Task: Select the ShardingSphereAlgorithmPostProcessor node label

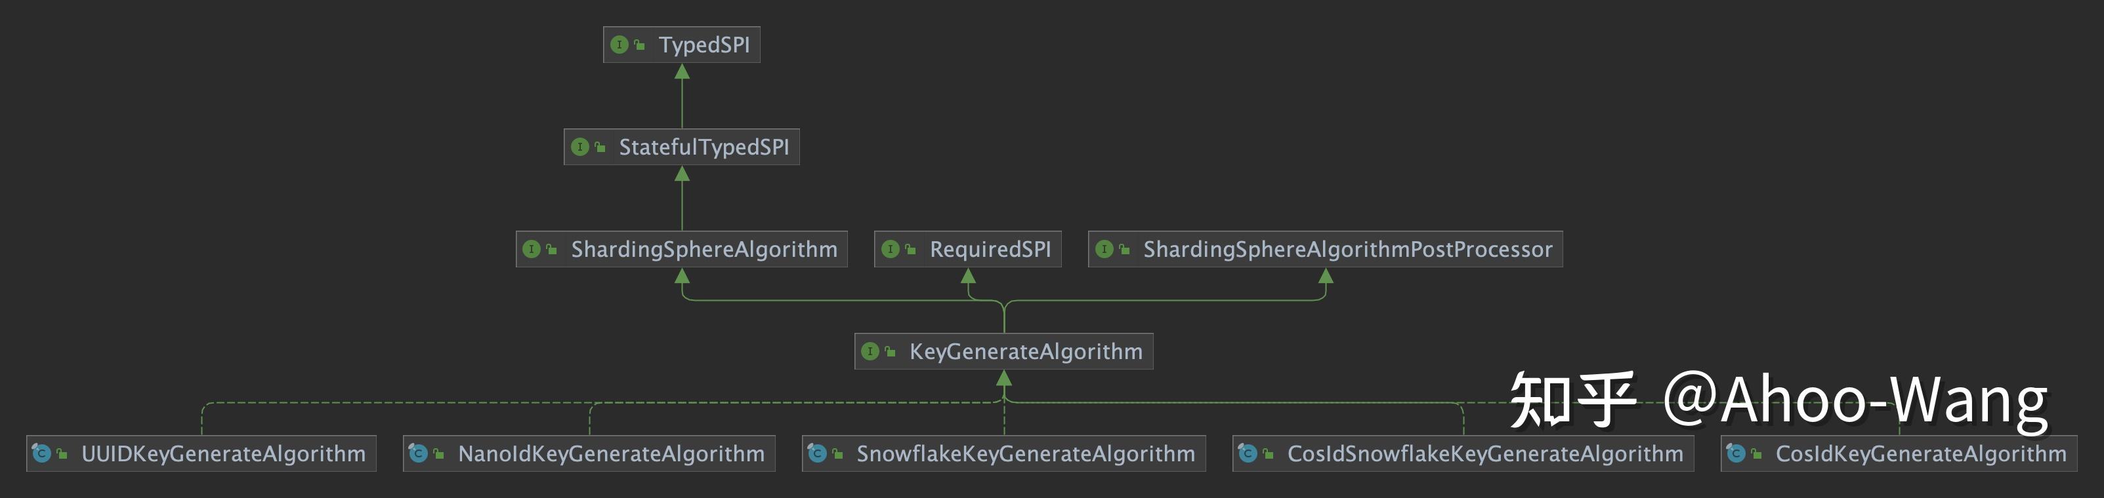Action: pyautogui.click(x=1347, y=250)
